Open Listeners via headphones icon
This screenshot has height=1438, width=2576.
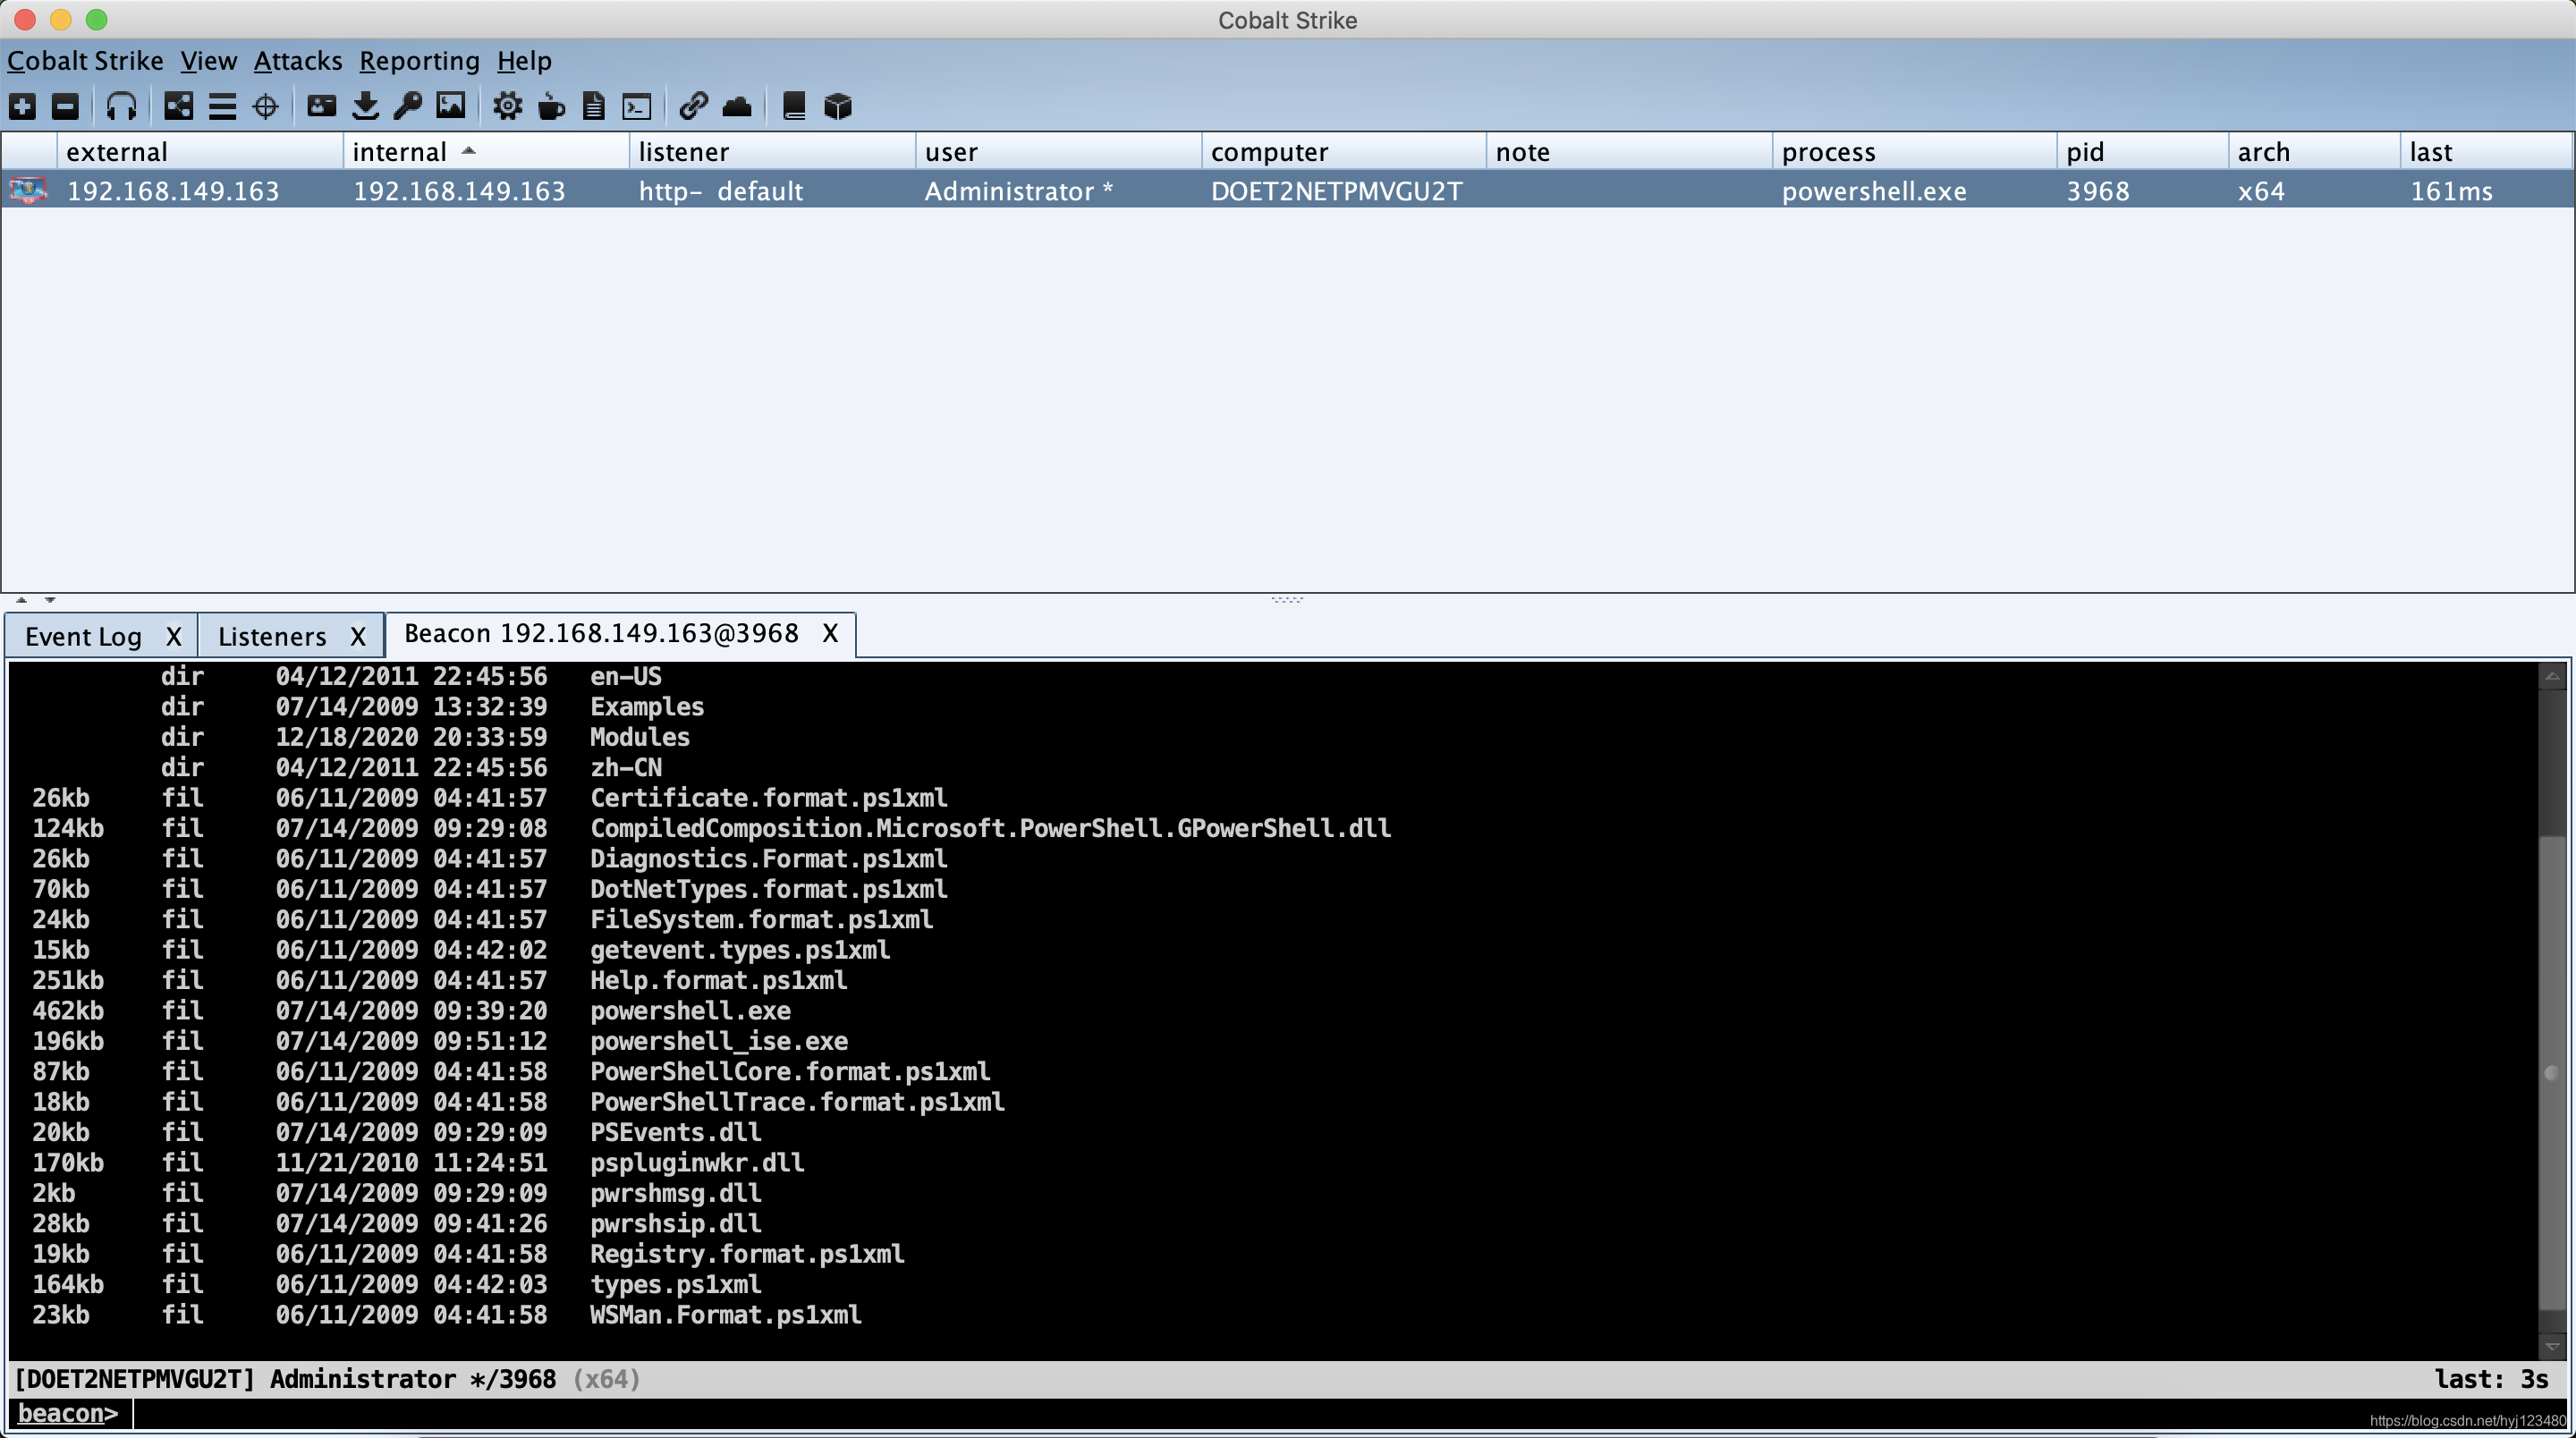(x=121, y=106)
